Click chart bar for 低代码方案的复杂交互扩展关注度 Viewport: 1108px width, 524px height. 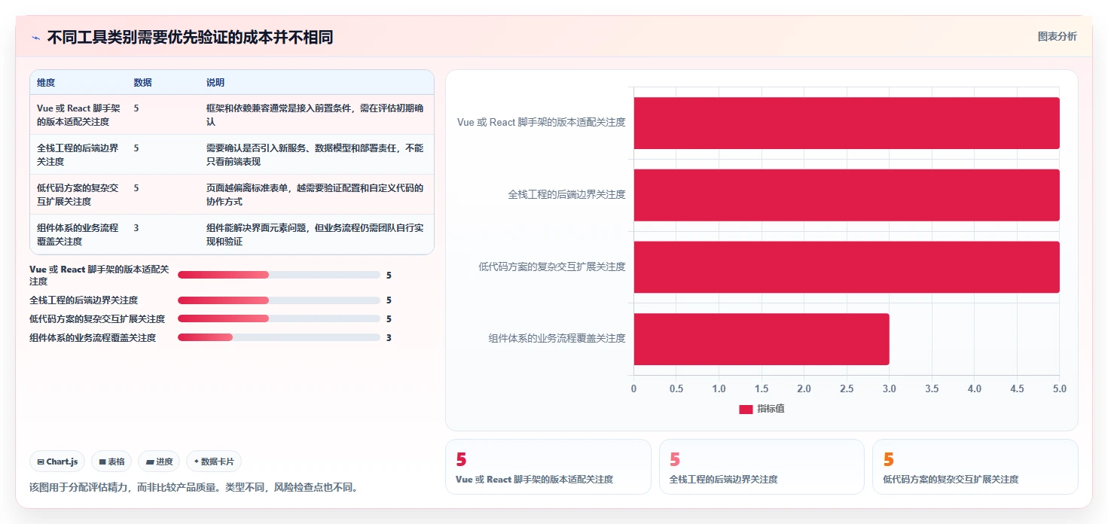[847, 267]
